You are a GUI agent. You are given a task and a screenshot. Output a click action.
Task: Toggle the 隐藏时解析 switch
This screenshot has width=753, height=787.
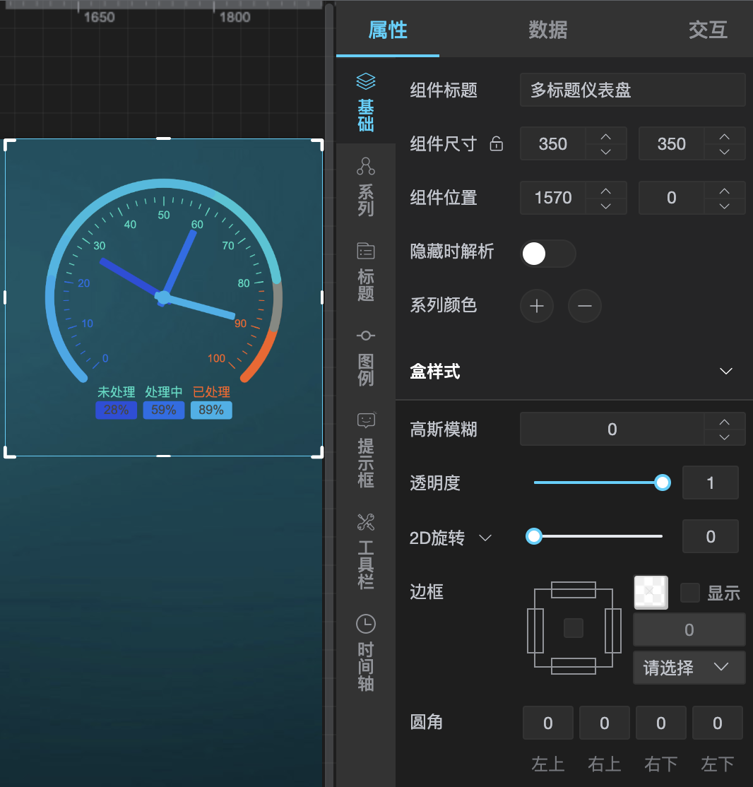548,254
